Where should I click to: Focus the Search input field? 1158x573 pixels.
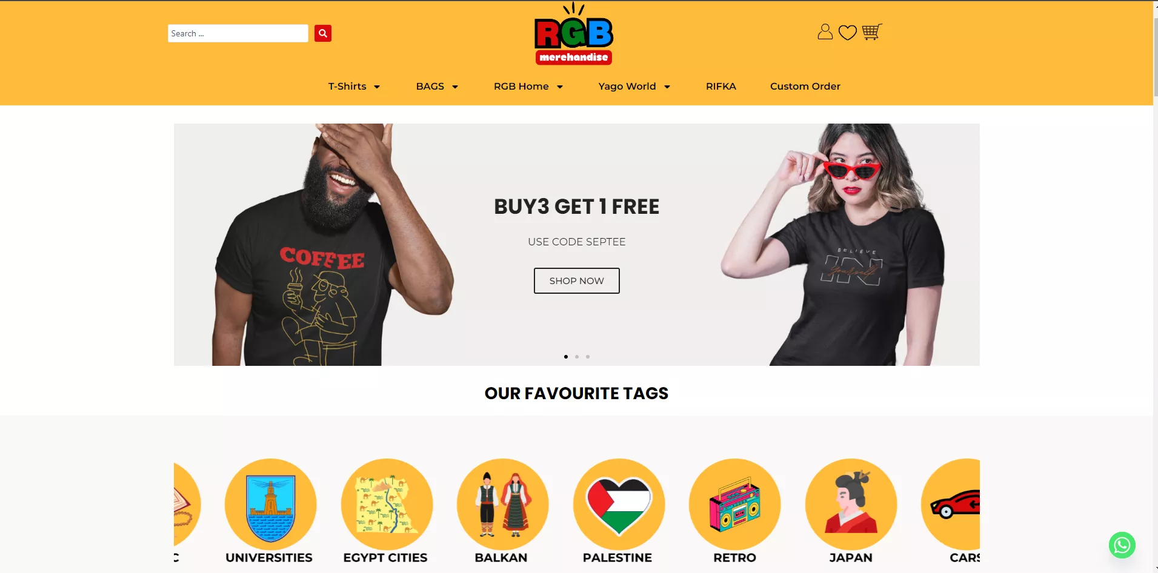tap(238, 33)
